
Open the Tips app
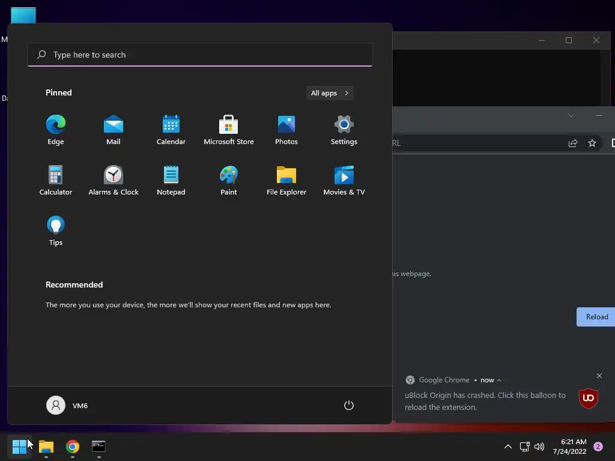(x=56, y=231)
